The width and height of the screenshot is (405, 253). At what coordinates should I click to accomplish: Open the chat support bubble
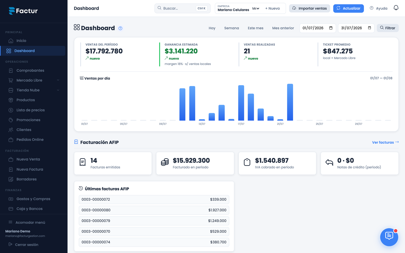pos(389,237)
